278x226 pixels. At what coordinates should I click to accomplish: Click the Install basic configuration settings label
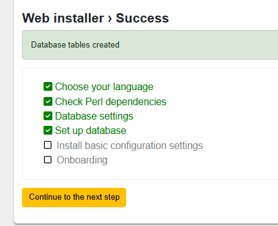point(130,146)
